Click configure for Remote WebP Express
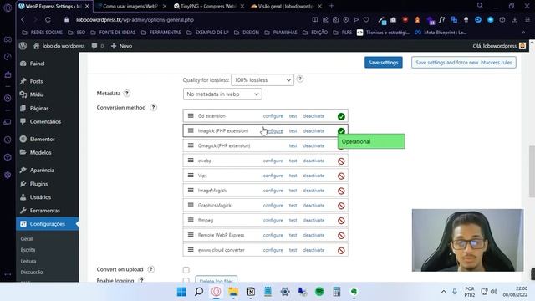This screenshot has width=535, height=301. coord(273,235)
